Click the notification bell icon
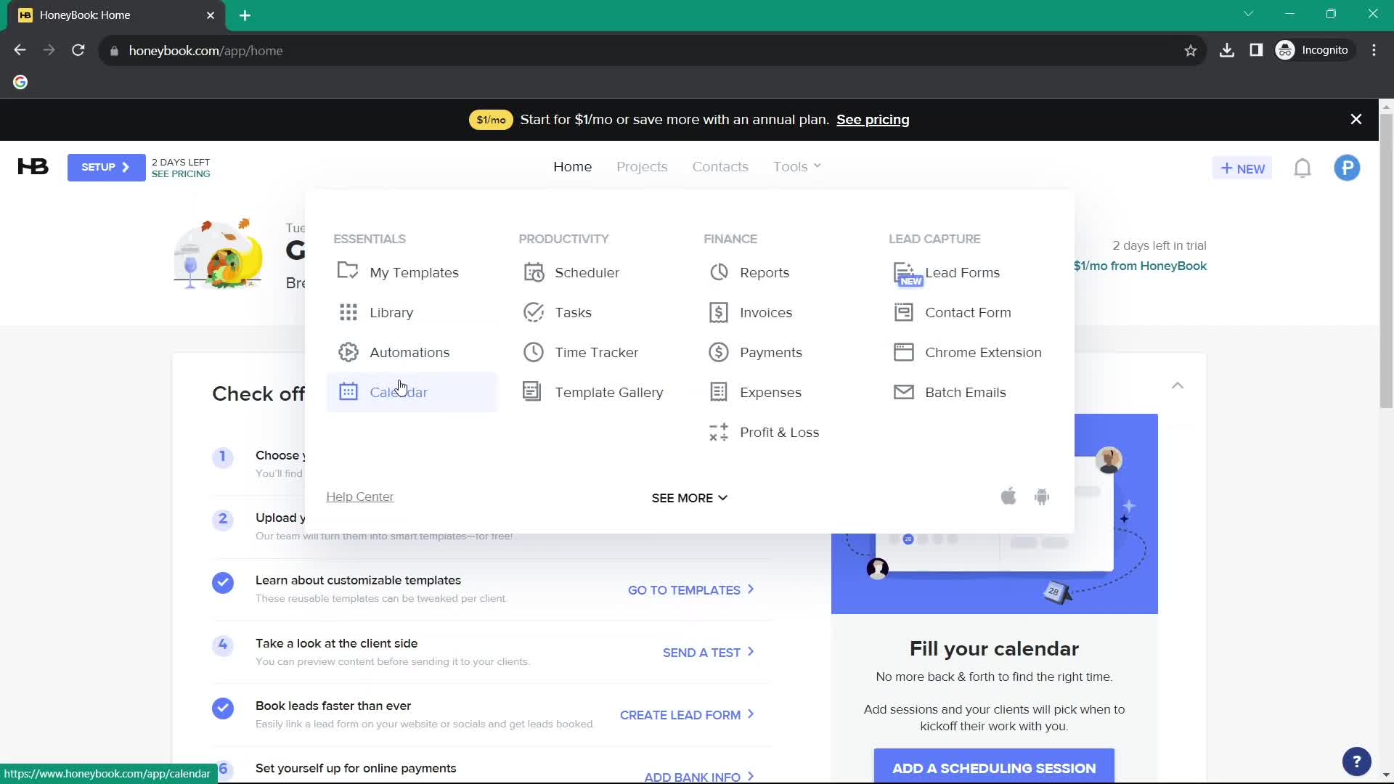Screen dimensions: 1394x784 (x=1303, y=168)
